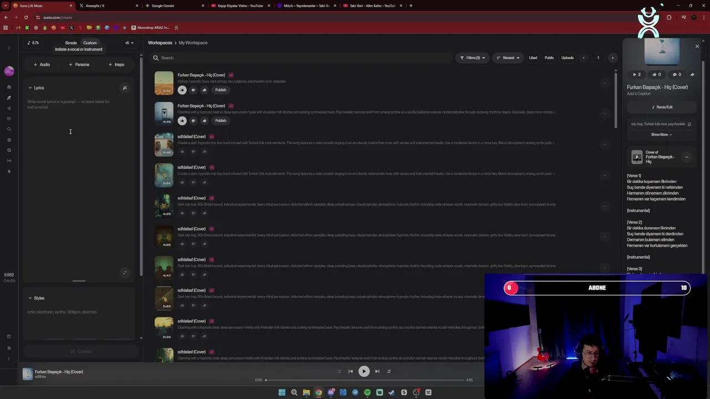Click the player progress bar
Image resolution: width=710 pixels, height=399 pixels.
point(365,380)
